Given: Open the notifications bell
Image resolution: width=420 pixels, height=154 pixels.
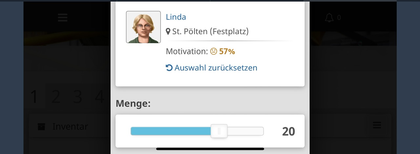Looking at the screenshot, I should (329, 18).
